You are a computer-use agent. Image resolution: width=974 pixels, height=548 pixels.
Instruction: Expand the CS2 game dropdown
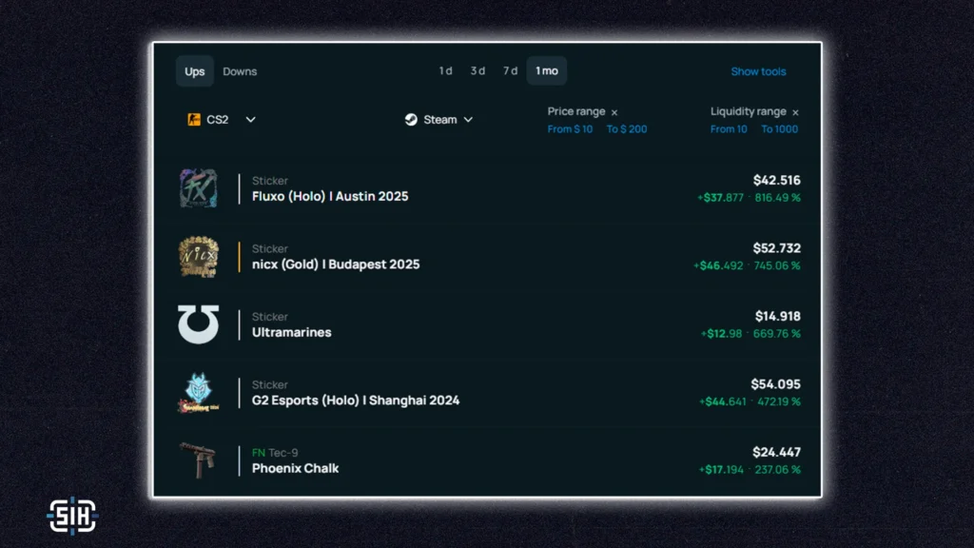point(250,120)
